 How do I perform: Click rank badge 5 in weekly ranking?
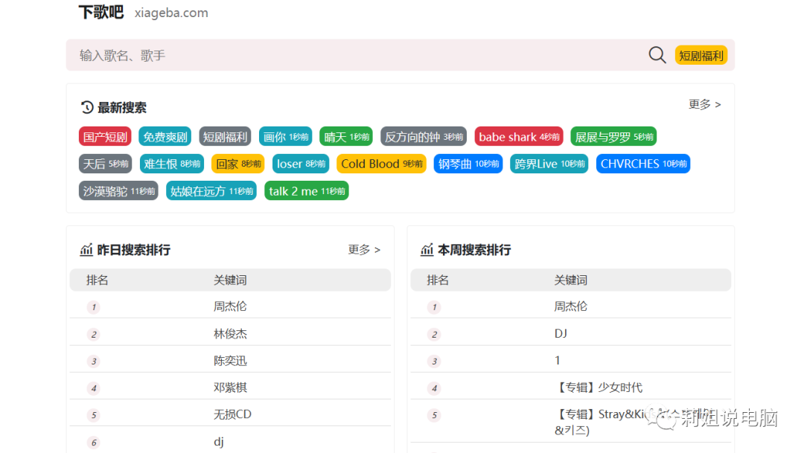pos(434,415)
